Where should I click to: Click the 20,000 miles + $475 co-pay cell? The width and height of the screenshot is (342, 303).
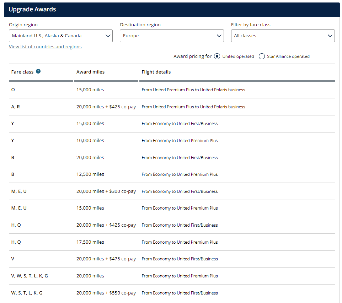[x=106, y=259]
